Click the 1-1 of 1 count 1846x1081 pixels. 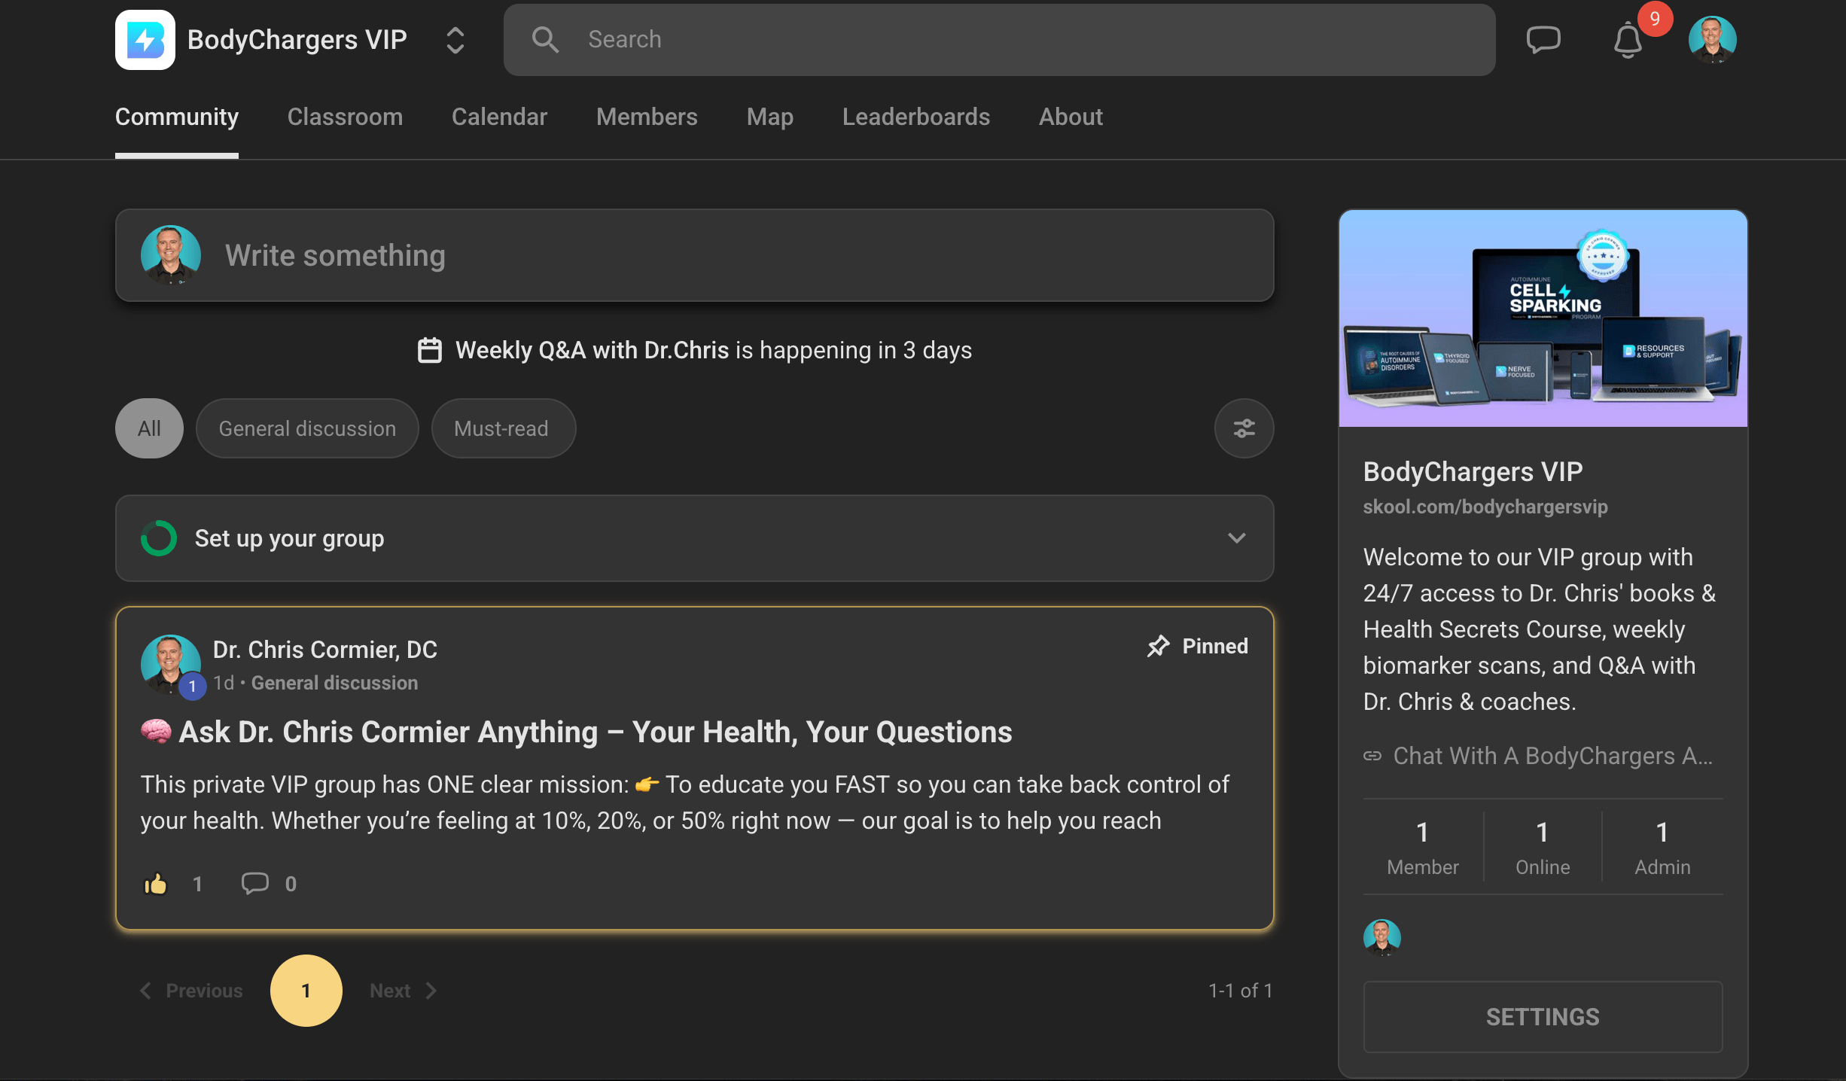[1241, 991]
